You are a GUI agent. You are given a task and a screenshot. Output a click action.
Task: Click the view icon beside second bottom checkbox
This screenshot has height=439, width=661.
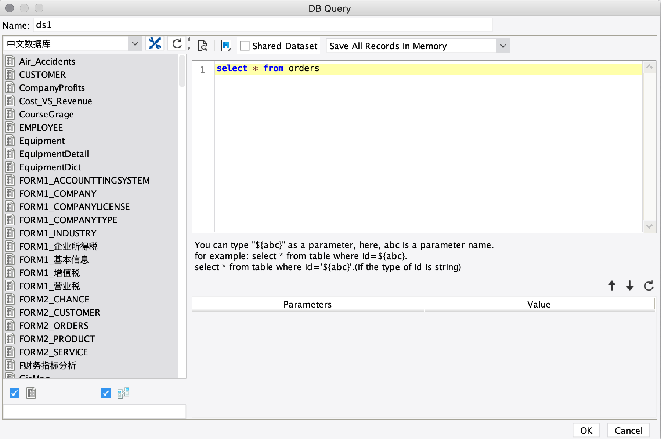123,393
